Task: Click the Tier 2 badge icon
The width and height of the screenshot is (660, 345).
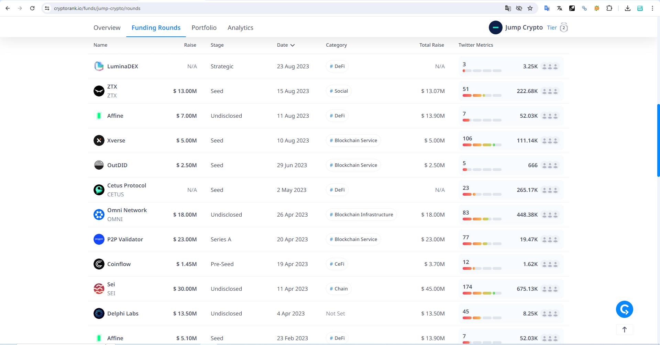Action: click(x=564, y=27)
